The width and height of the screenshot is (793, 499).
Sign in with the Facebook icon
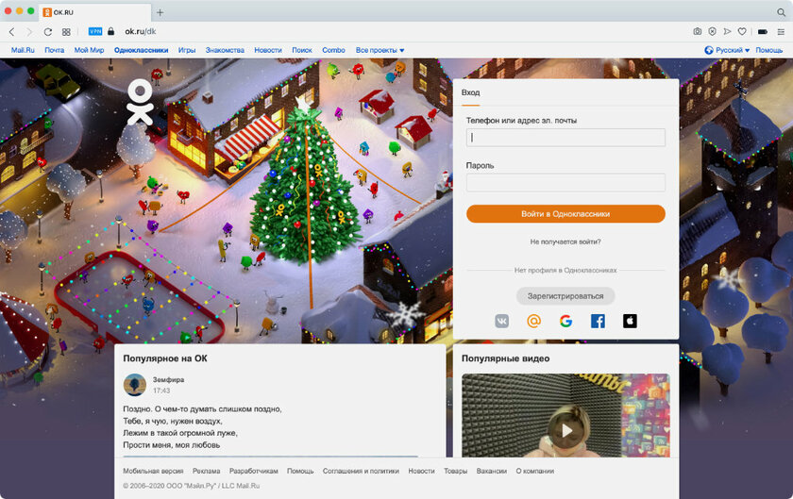[x=598, y=321]
